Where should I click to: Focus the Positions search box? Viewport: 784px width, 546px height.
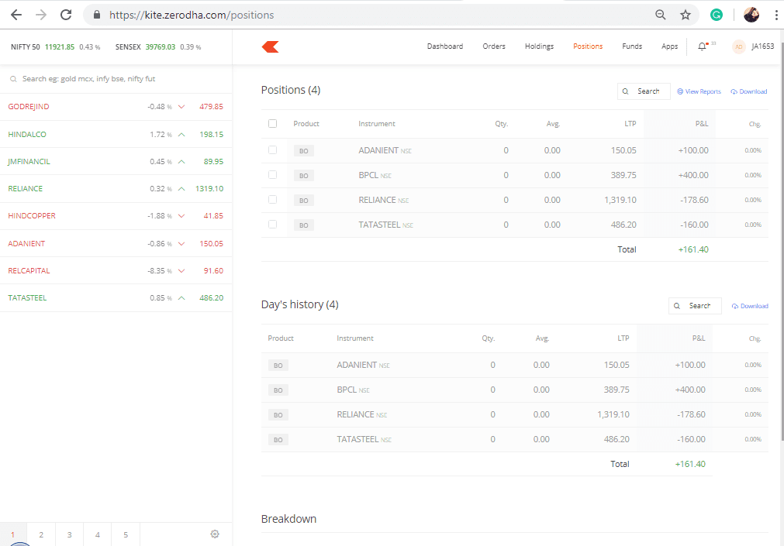point(644,91)
